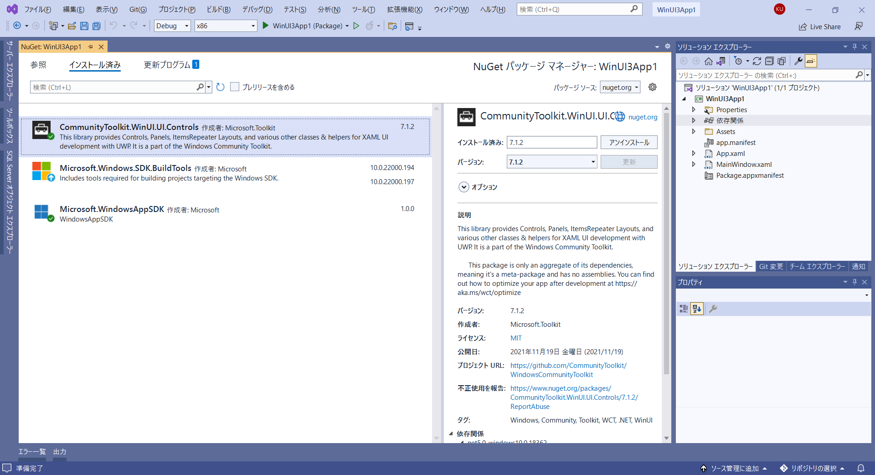This screenshot has height=475, width=875.
Task: Enable the include prerelease checkbox
Action: click(x=235, y=87)
